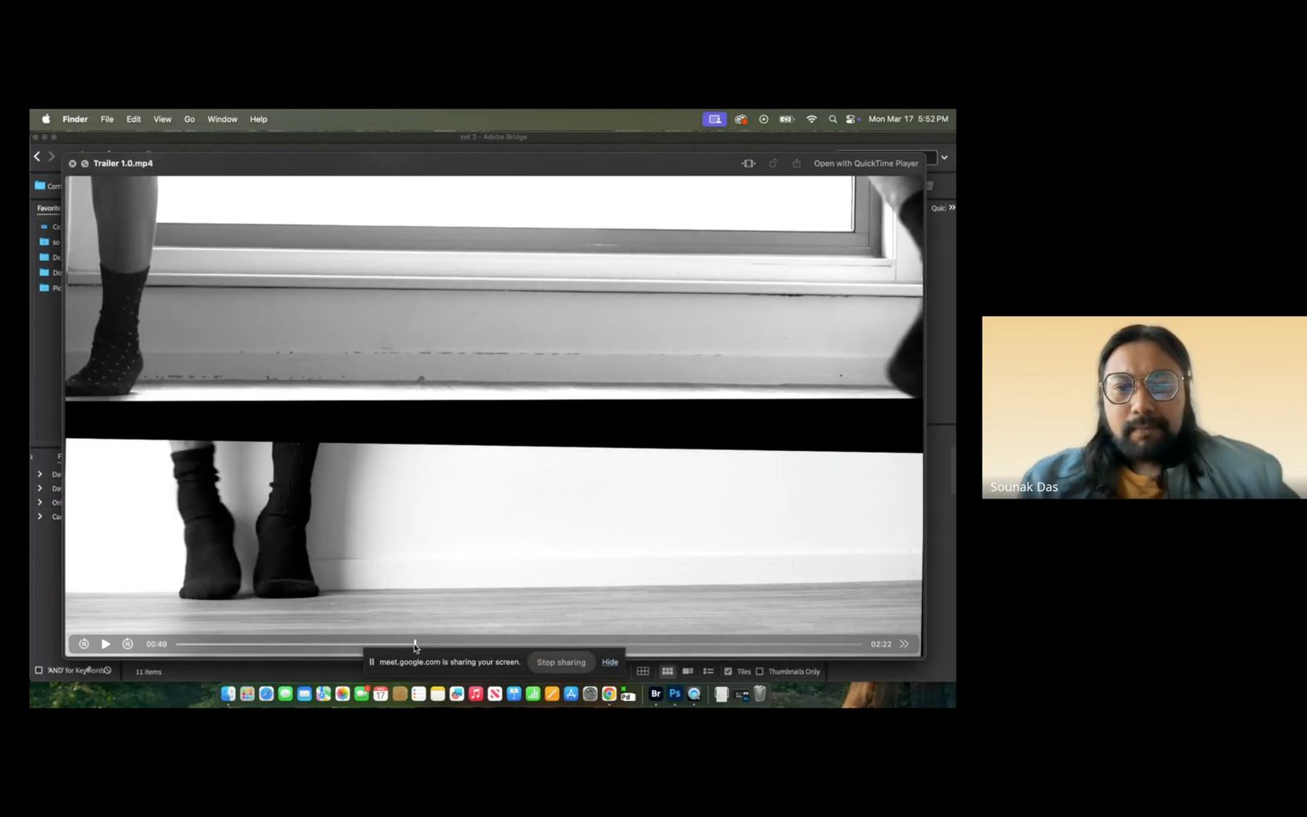The width and height of the screenshot is (1307, 817).
Task: Toggle the 'AND' for Keywords checkbox
Action: click(38, 671)
